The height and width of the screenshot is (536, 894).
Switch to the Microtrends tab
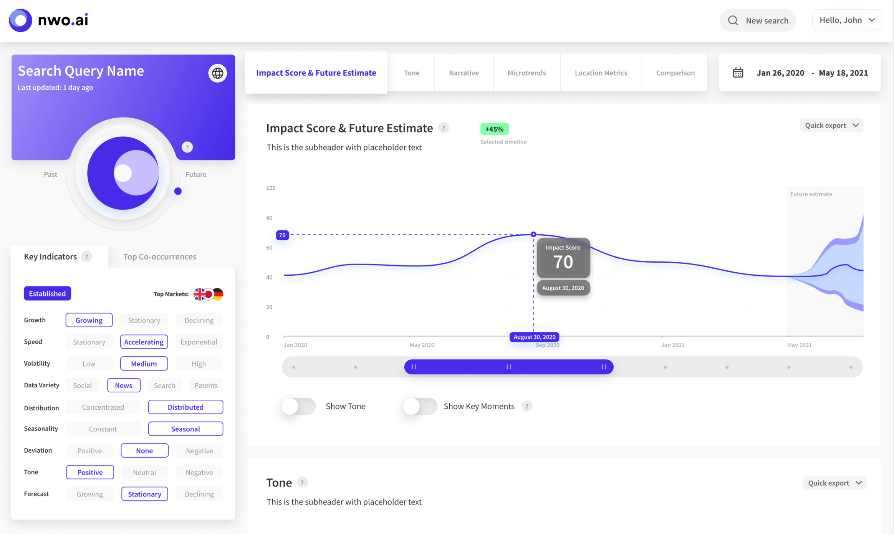[x=526, y=73]
